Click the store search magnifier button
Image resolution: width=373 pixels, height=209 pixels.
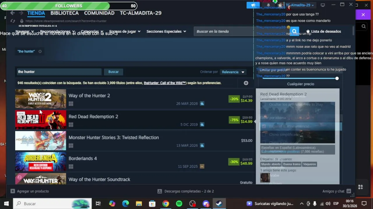(294, 31)
